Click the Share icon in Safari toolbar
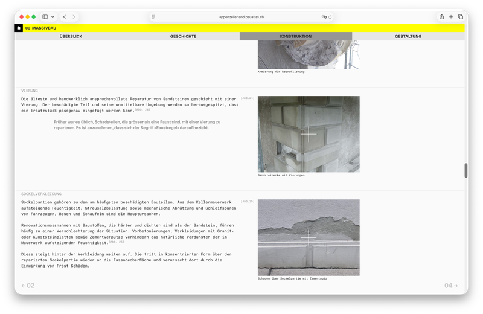Image resolution: width=483 pixels, height=314 pixels. click(x=441, y=17)
